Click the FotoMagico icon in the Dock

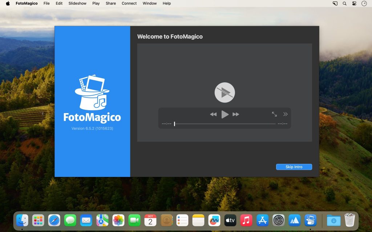click(310, 220)
